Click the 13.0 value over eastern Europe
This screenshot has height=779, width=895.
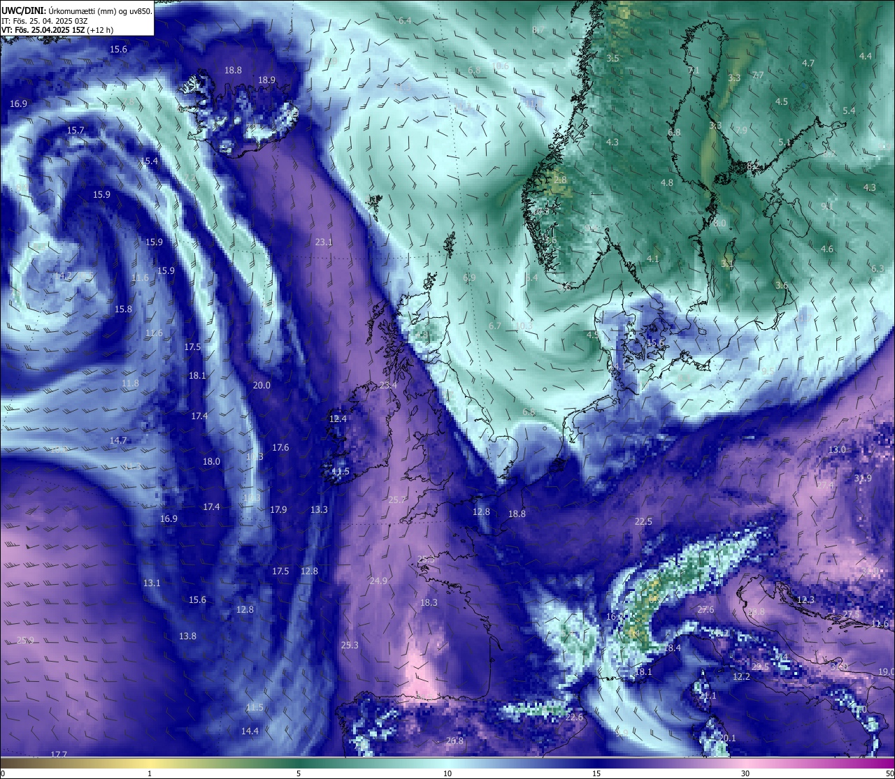click(x=837, y=450)
